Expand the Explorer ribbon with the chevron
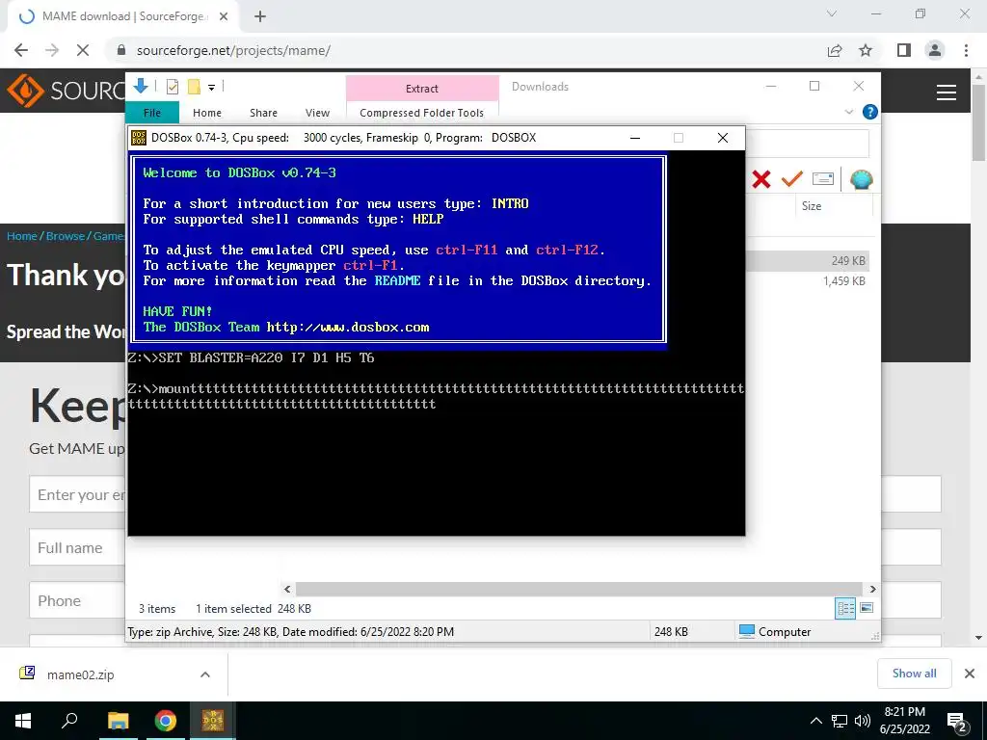The image size is (987, 740). tap(848, 112)
